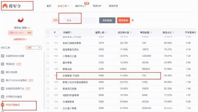Click keyword 抗饿零食 不发胖

[x=71, y=75]
